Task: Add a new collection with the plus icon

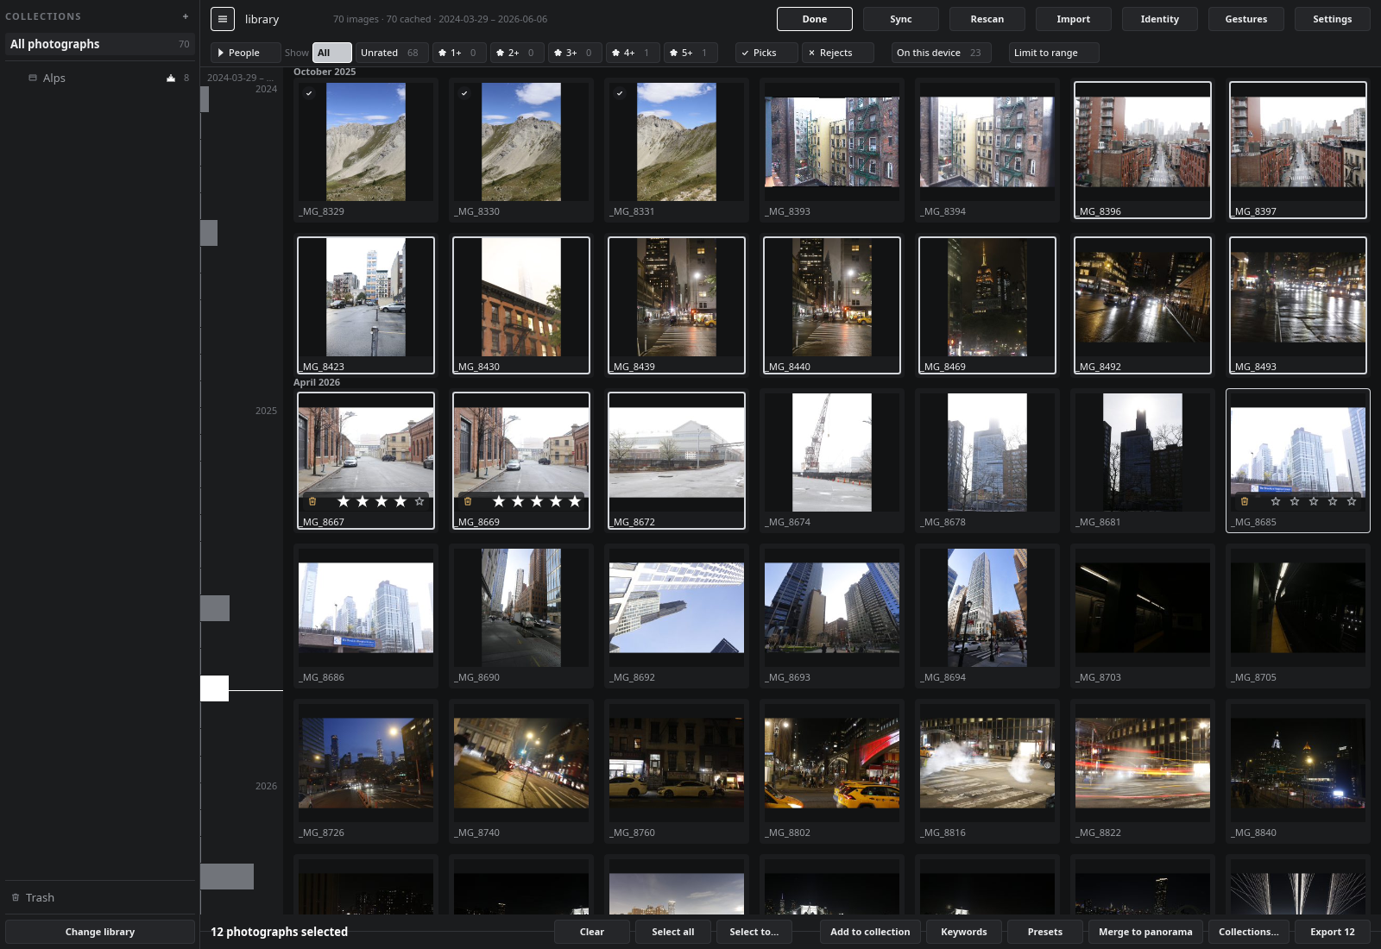Action: (185, 16)
